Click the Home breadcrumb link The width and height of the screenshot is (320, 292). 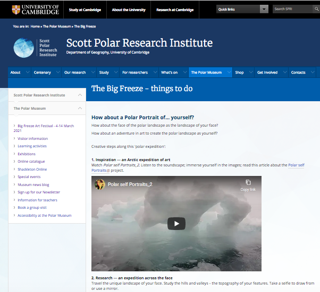(35, 26)
